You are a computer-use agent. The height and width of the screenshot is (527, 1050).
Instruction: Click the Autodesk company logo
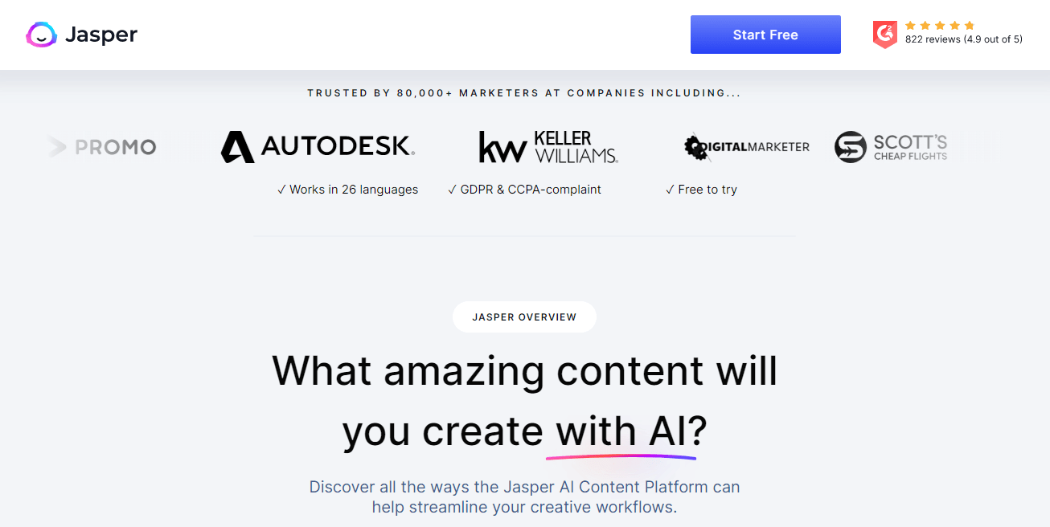[x=316, y=146]
